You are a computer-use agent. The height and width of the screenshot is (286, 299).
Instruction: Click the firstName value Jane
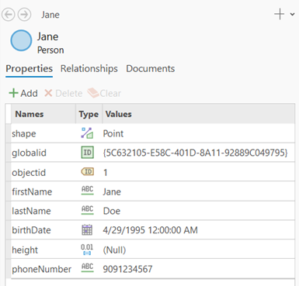(x=112, y=191)
